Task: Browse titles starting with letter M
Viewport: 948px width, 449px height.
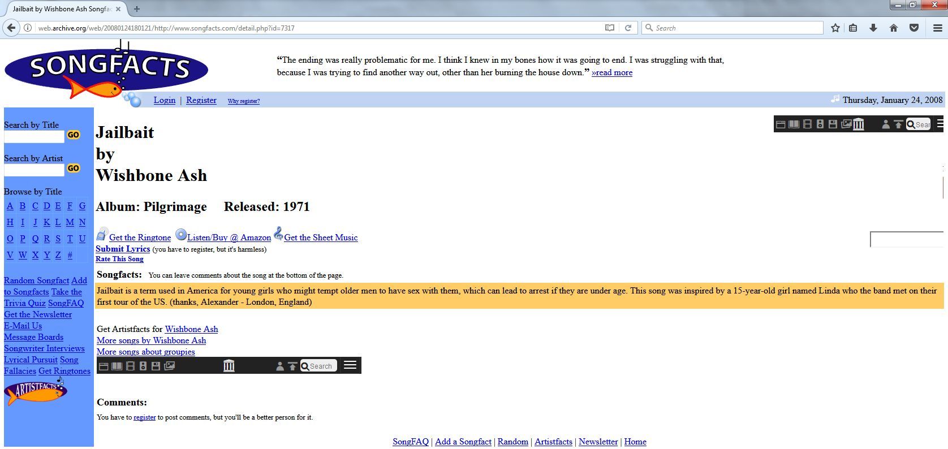Action: coord(70,222)
